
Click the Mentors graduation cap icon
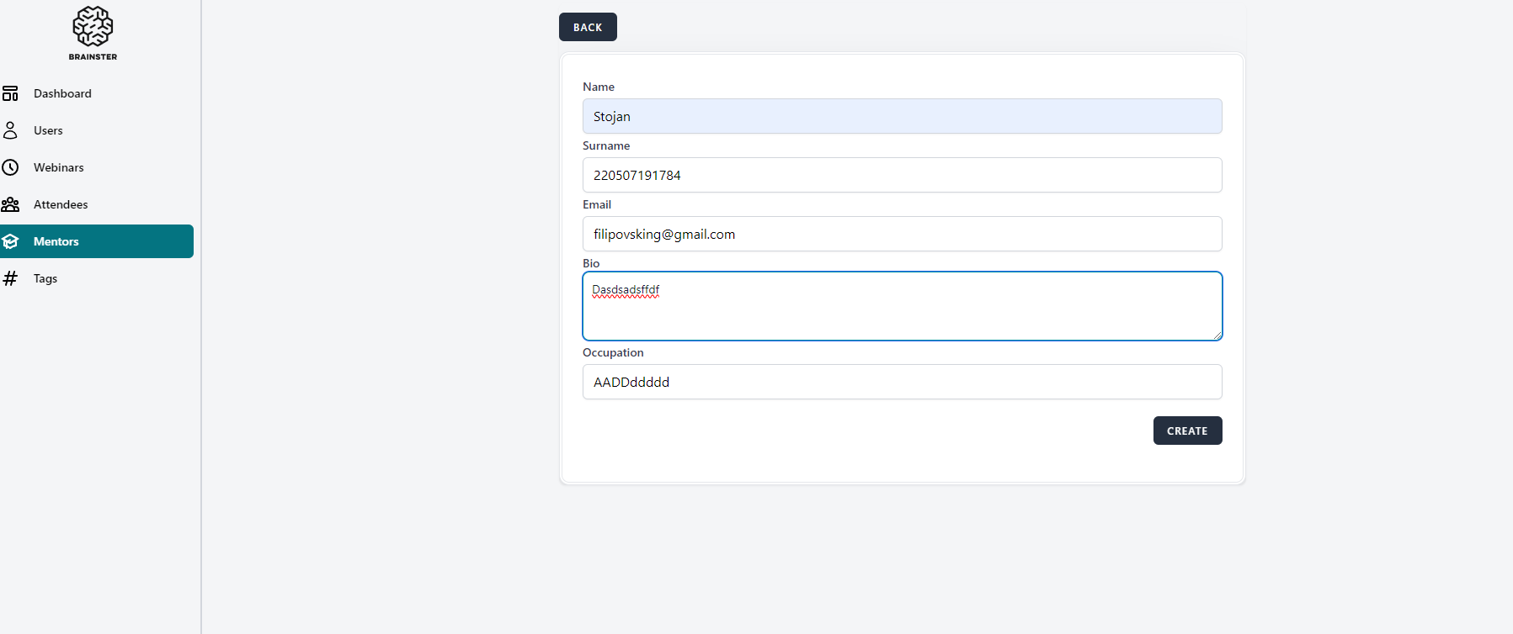click(x=10, y=241)
